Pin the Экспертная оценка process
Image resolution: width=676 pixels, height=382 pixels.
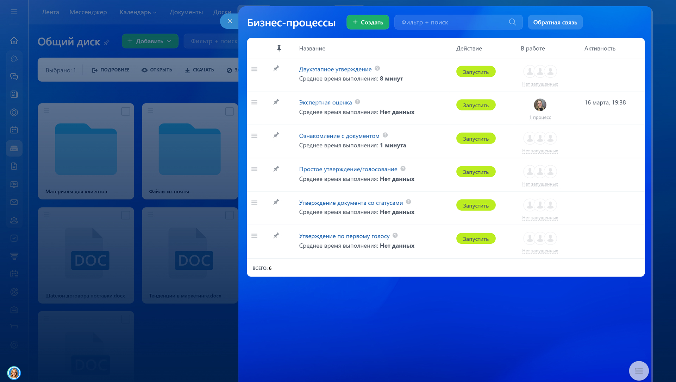[276, 102]
